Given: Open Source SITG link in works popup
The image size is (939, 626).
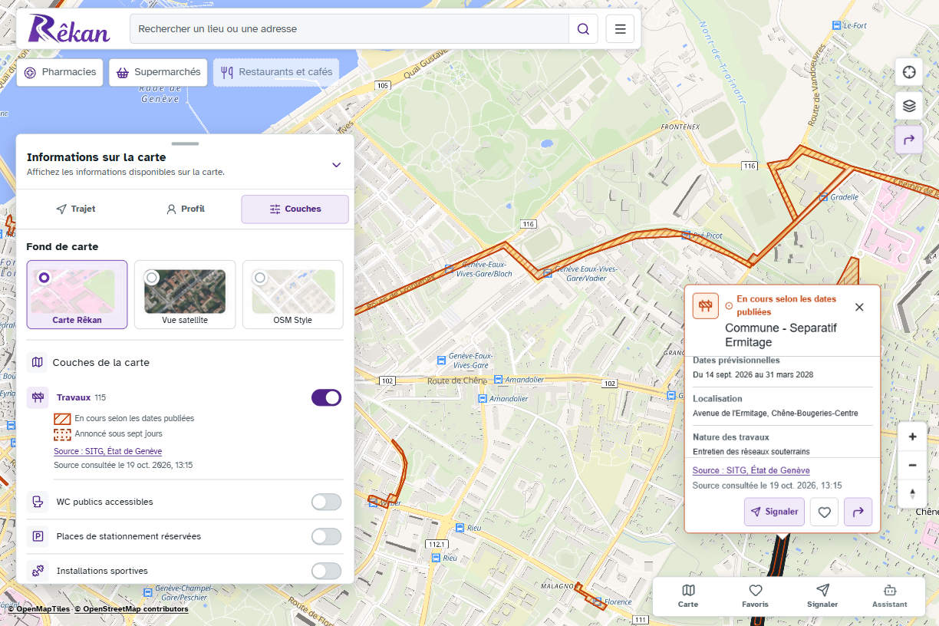Looking at the screenshot, I should point(751,470).
